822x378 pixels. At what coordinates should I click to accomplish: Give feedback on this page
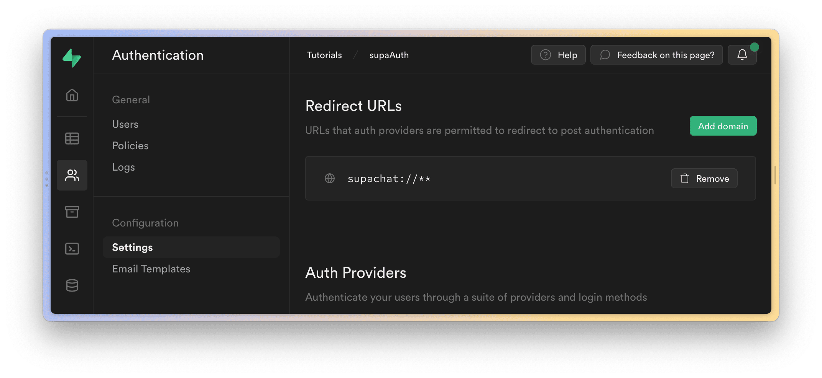coord(656,54)
